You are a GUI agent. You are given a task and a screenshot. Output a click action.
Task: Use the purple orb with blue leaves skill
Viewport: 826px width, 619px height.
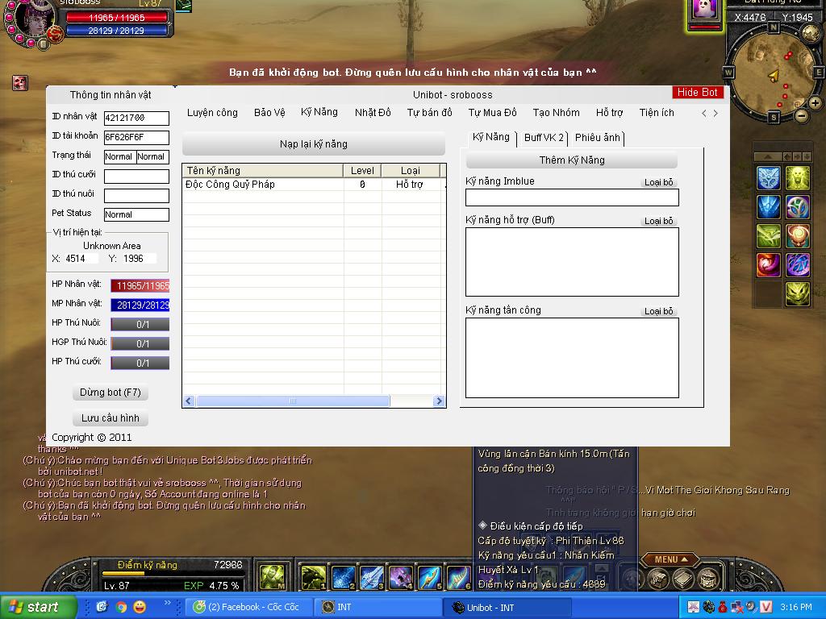pos(798,207)
